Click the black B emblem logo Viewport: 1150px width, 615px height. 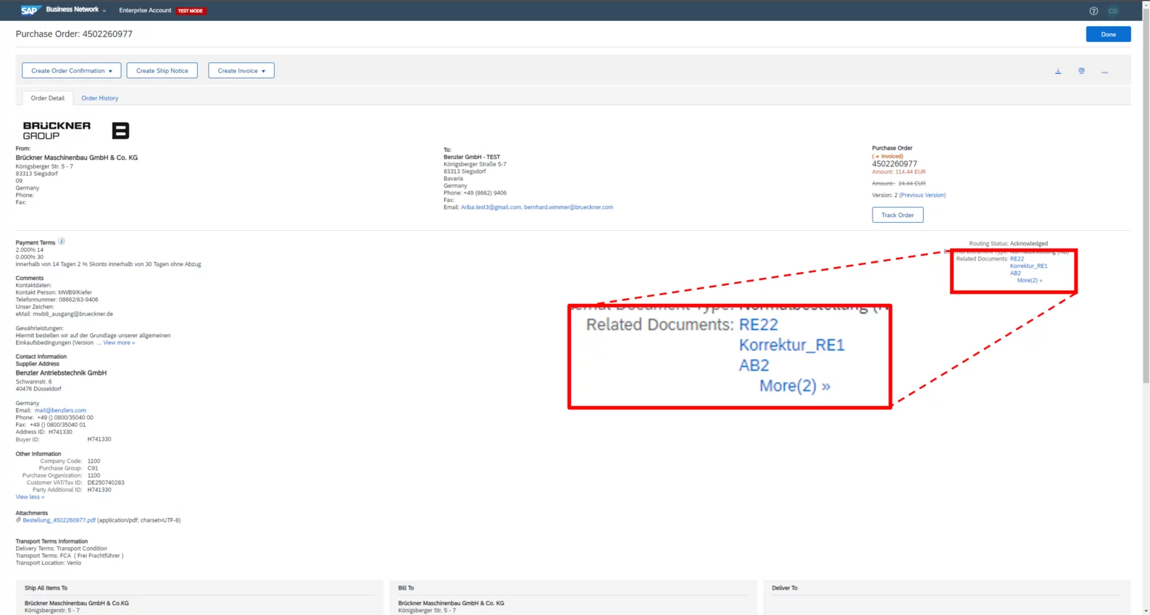[120, 130]
